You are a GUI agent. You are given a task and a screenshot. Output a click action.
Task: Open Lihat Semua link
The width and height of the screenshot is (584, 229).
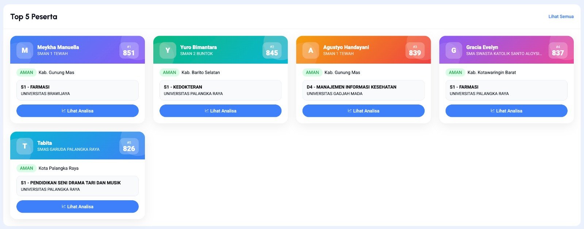tap(561, 16)
